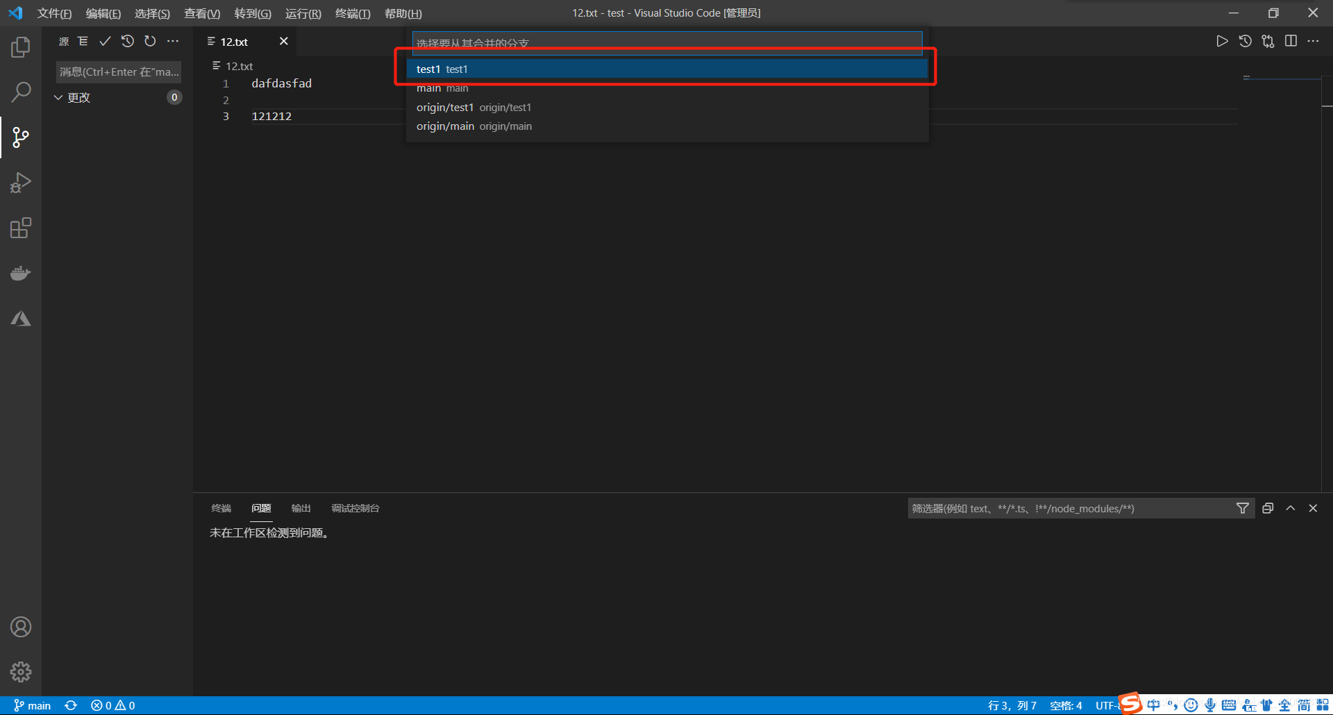The height and width of the screenshot is (715, 1333).
Task: Click the VS Code logo icon
Action: 15,13
